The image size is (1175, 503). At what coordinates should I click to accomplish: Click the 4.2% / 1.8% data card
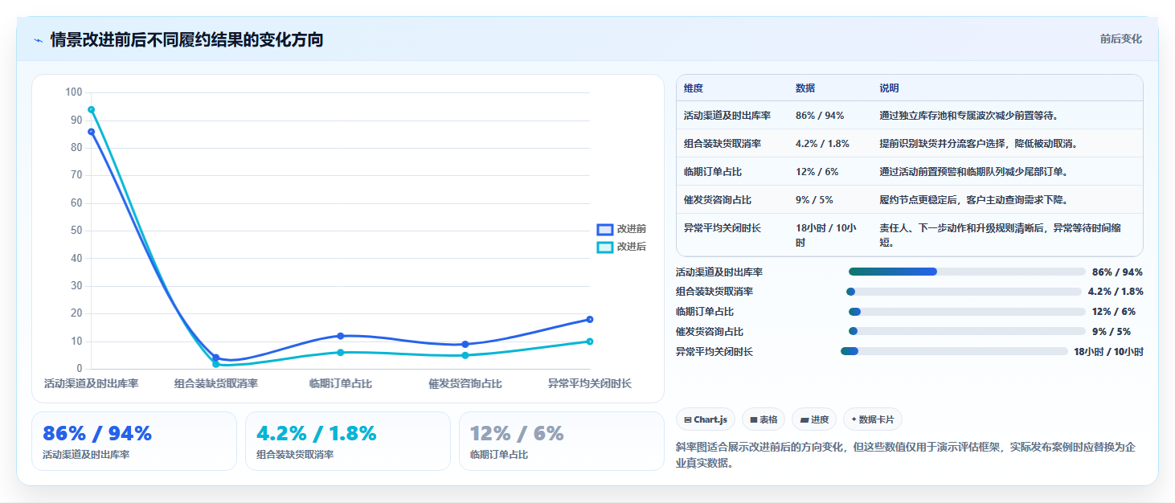pyautogui.click(x=348, y=441)
